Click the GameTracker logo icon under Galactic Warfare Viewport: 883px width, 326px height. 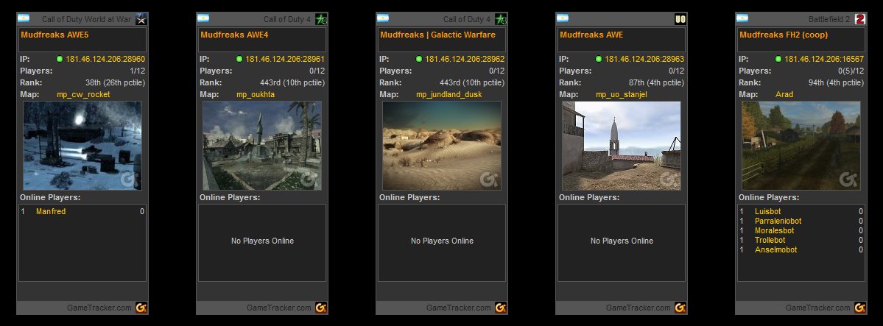(501, 308)
